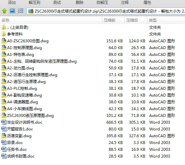The height and width of the screenshot is (165, 185).
Task: Click the green up-directory arrow icon
Action: click(x=5, y=11)
